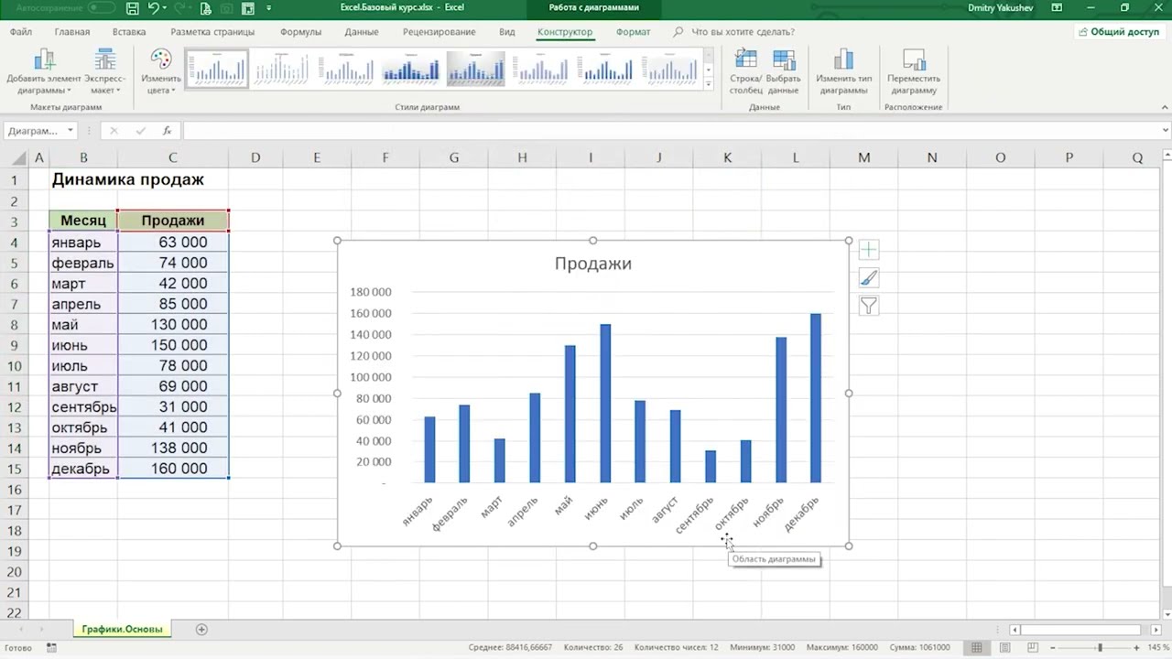Click the zoom slider handle
The image size is (1172, 659).
pos(1100,647)
